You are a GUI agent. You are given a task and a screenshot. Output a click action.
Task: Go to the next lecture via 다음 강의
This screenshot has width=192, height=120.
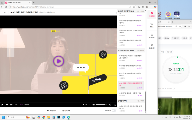coord(65,110)
